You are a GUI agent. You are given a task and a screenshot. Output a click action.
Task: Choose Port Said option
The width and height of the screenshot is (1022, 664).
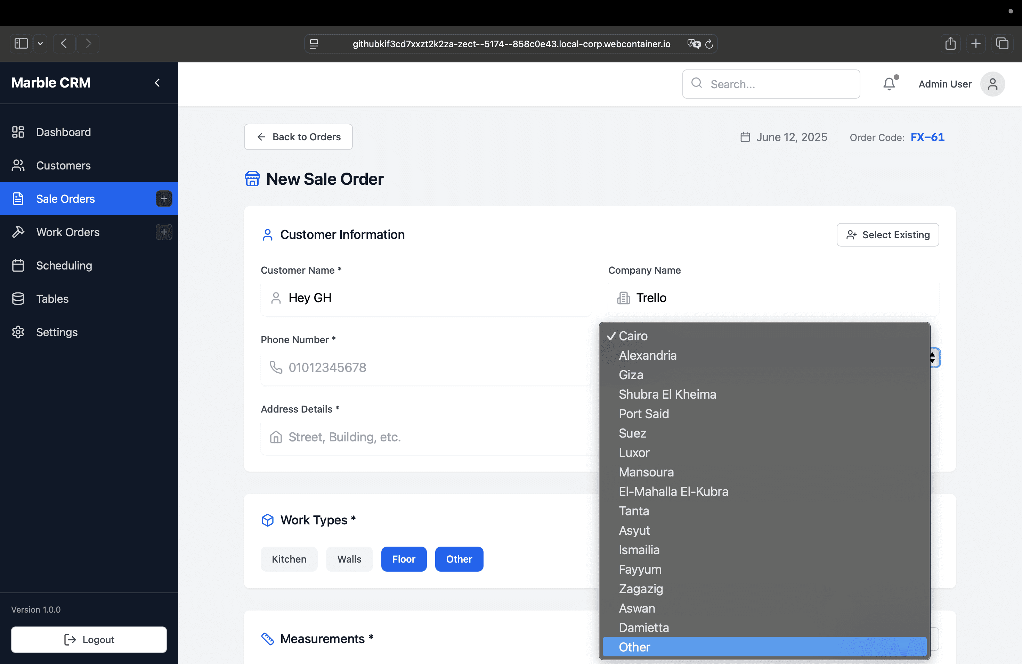764,414
